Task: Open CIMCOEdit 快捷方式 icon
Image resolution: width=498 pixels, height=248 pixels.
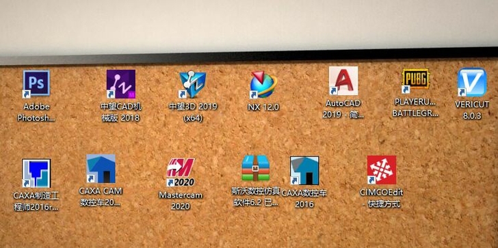Action: tap(382, 170)
